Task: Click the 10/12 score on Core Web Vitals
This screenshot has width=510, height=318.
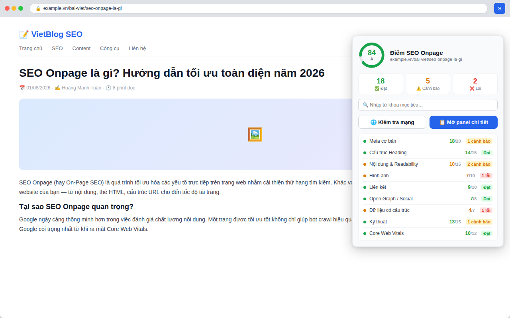Action: click(x=471, y=233)
